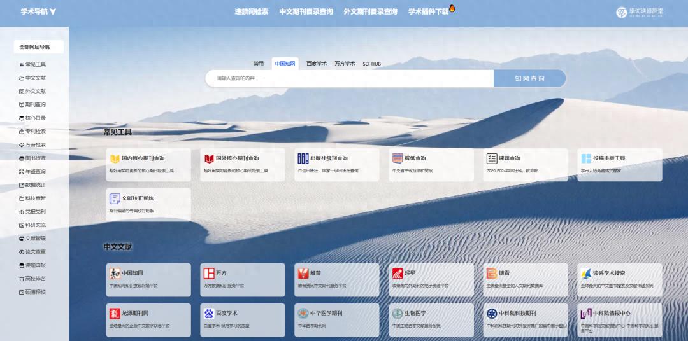Go to 论文查重 in the sidebar
The width and height of the screenshot is (688, 341).
pyautogui.click(x=32, y=252)
